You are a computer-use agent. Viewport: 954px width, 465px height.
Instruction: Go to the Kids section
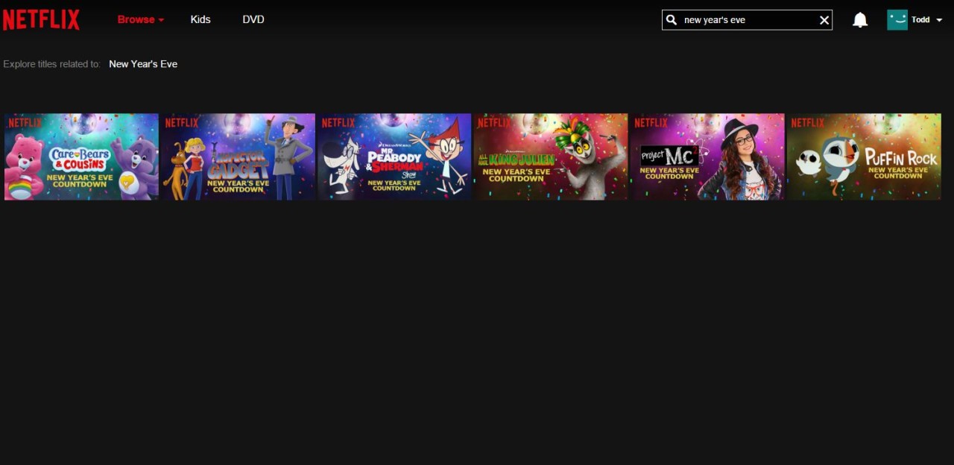pos(200,19)
